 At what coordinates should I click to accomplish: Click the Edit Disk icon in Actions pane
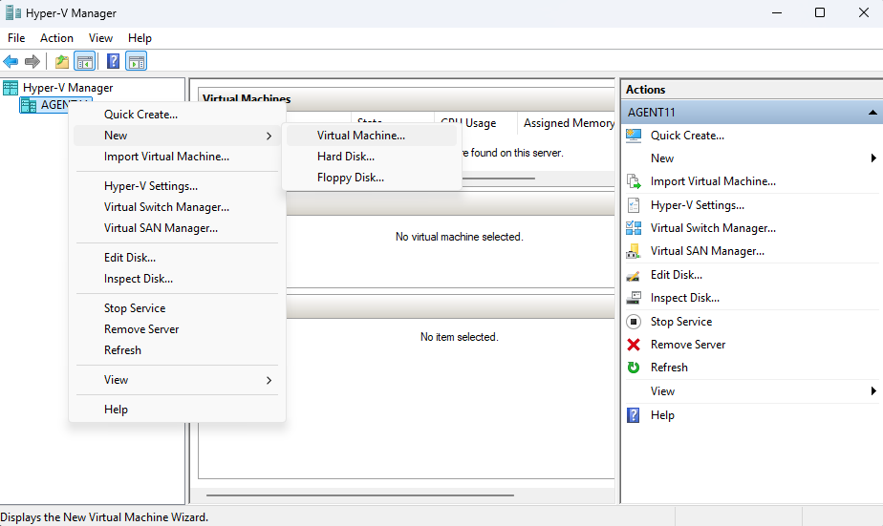(x=634, y=275)
